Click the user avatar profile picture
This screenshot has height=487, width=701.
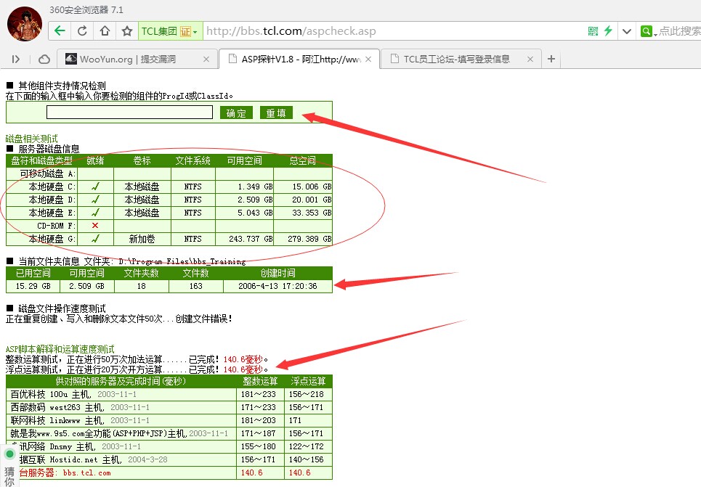(25, 24)
